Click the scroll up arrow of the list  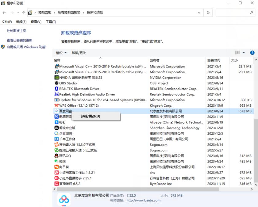pos(256,60)
